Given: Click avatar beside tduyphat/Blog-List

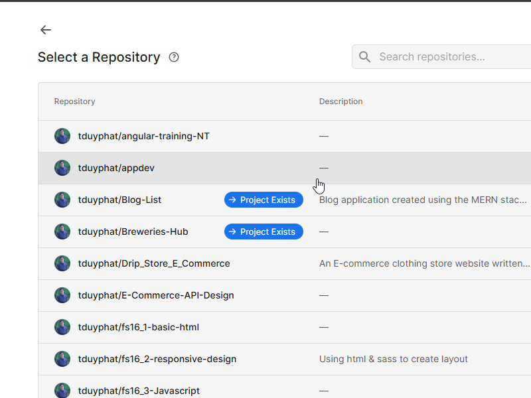Looking at the screenshot, I should 62,200.
